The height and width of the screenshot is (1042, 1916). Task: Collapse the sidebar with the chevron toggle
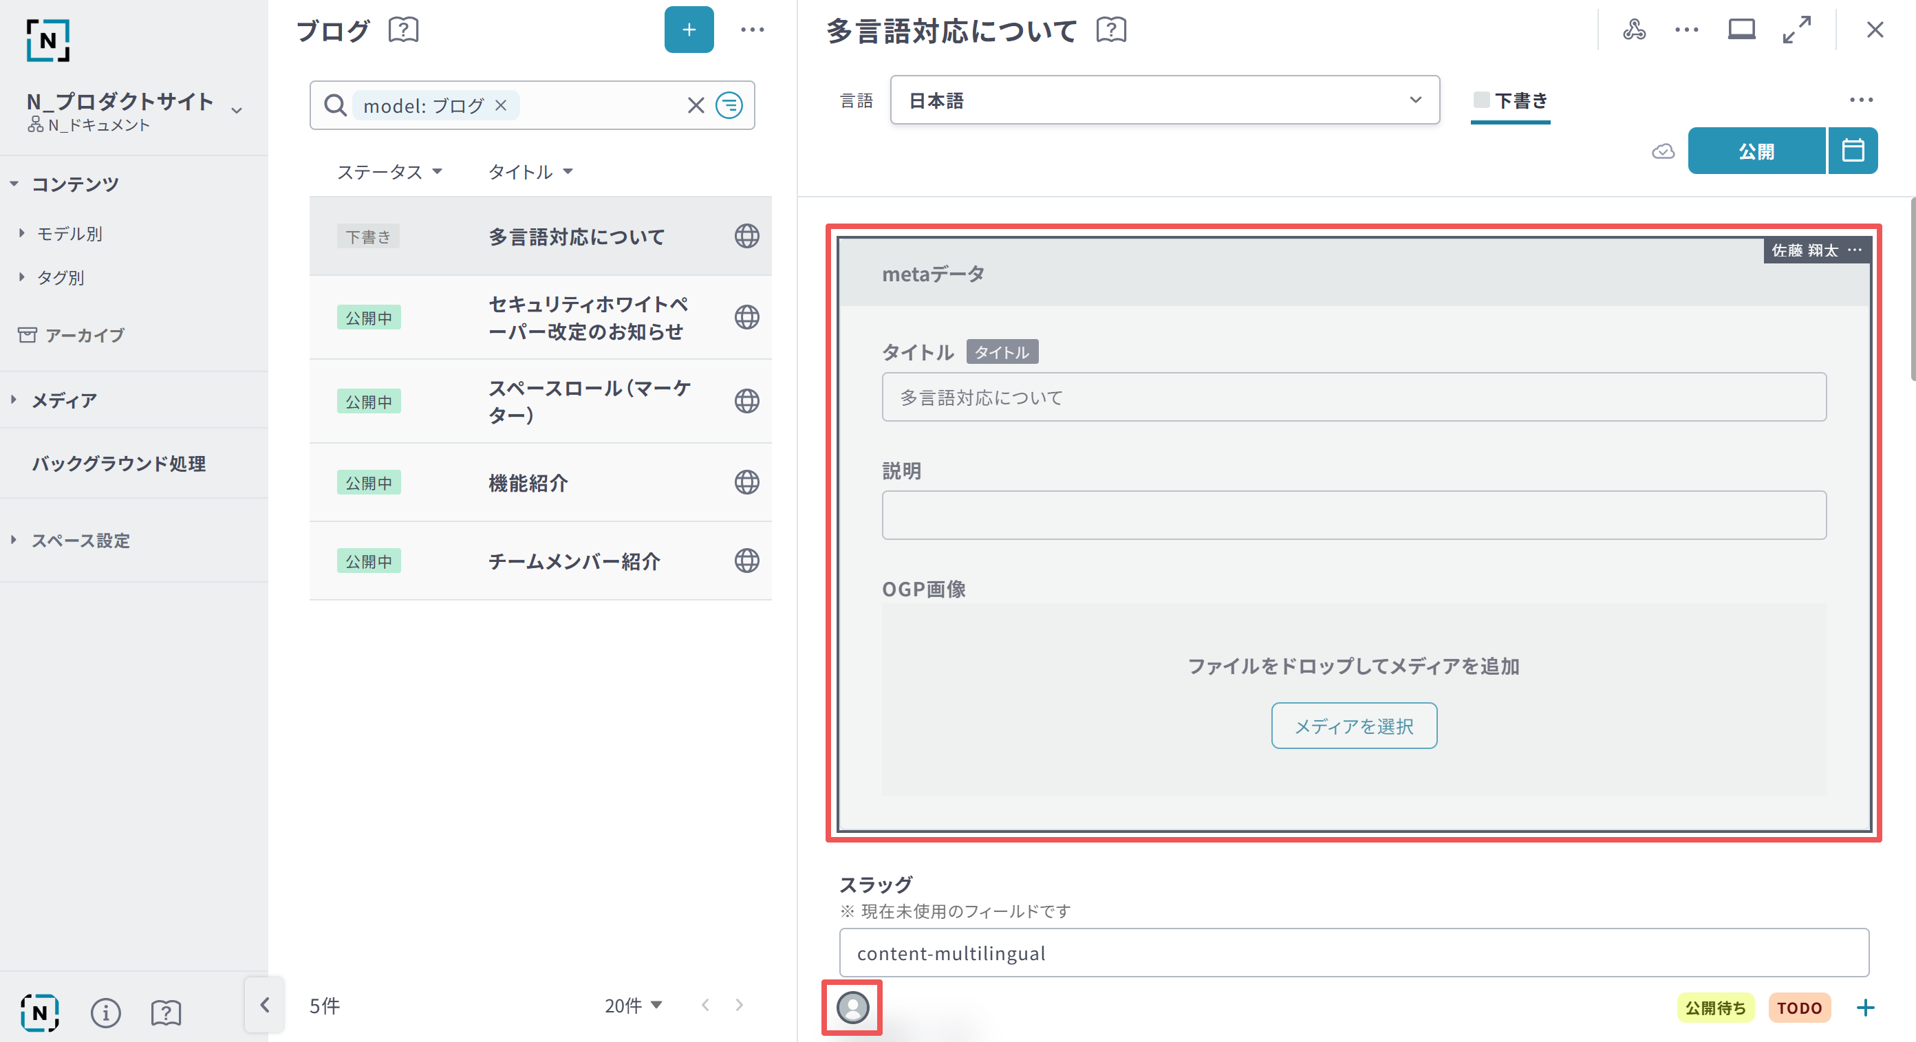pos(265,1006)
